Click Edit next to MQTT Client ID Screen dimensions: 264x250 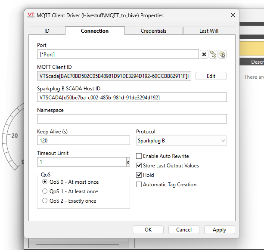(x=211, y=76)
